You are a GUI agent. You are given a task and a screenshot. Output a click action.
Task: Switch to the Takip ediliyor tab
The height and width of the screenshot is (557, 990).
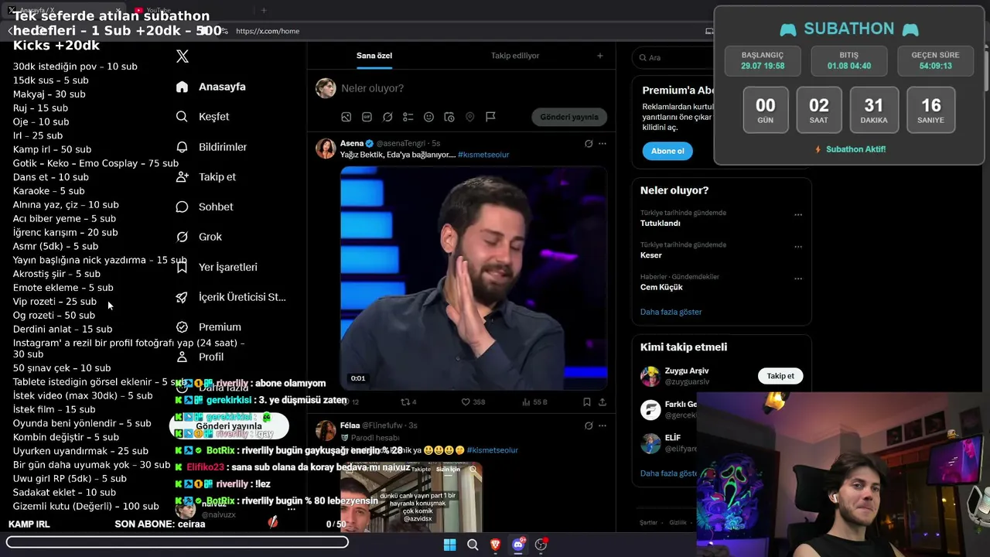515,56
